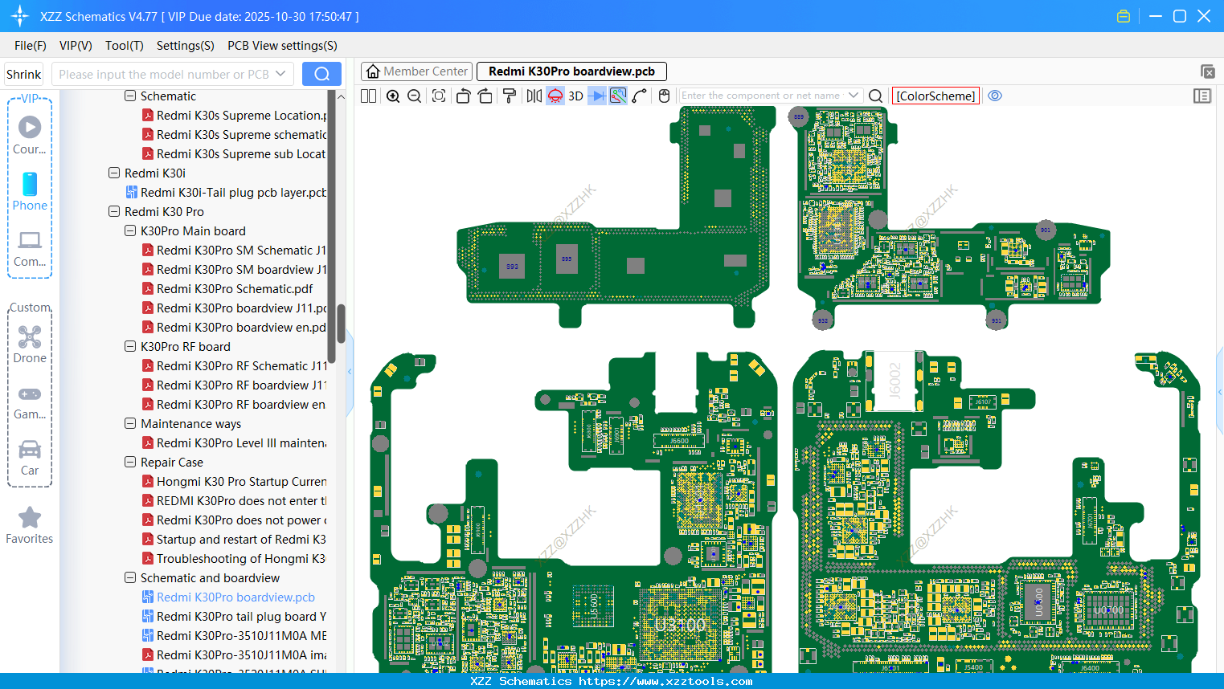The image size is (1224, 689).
Task: Click the zoom out magnifier icon
Action: pos(415,96)
